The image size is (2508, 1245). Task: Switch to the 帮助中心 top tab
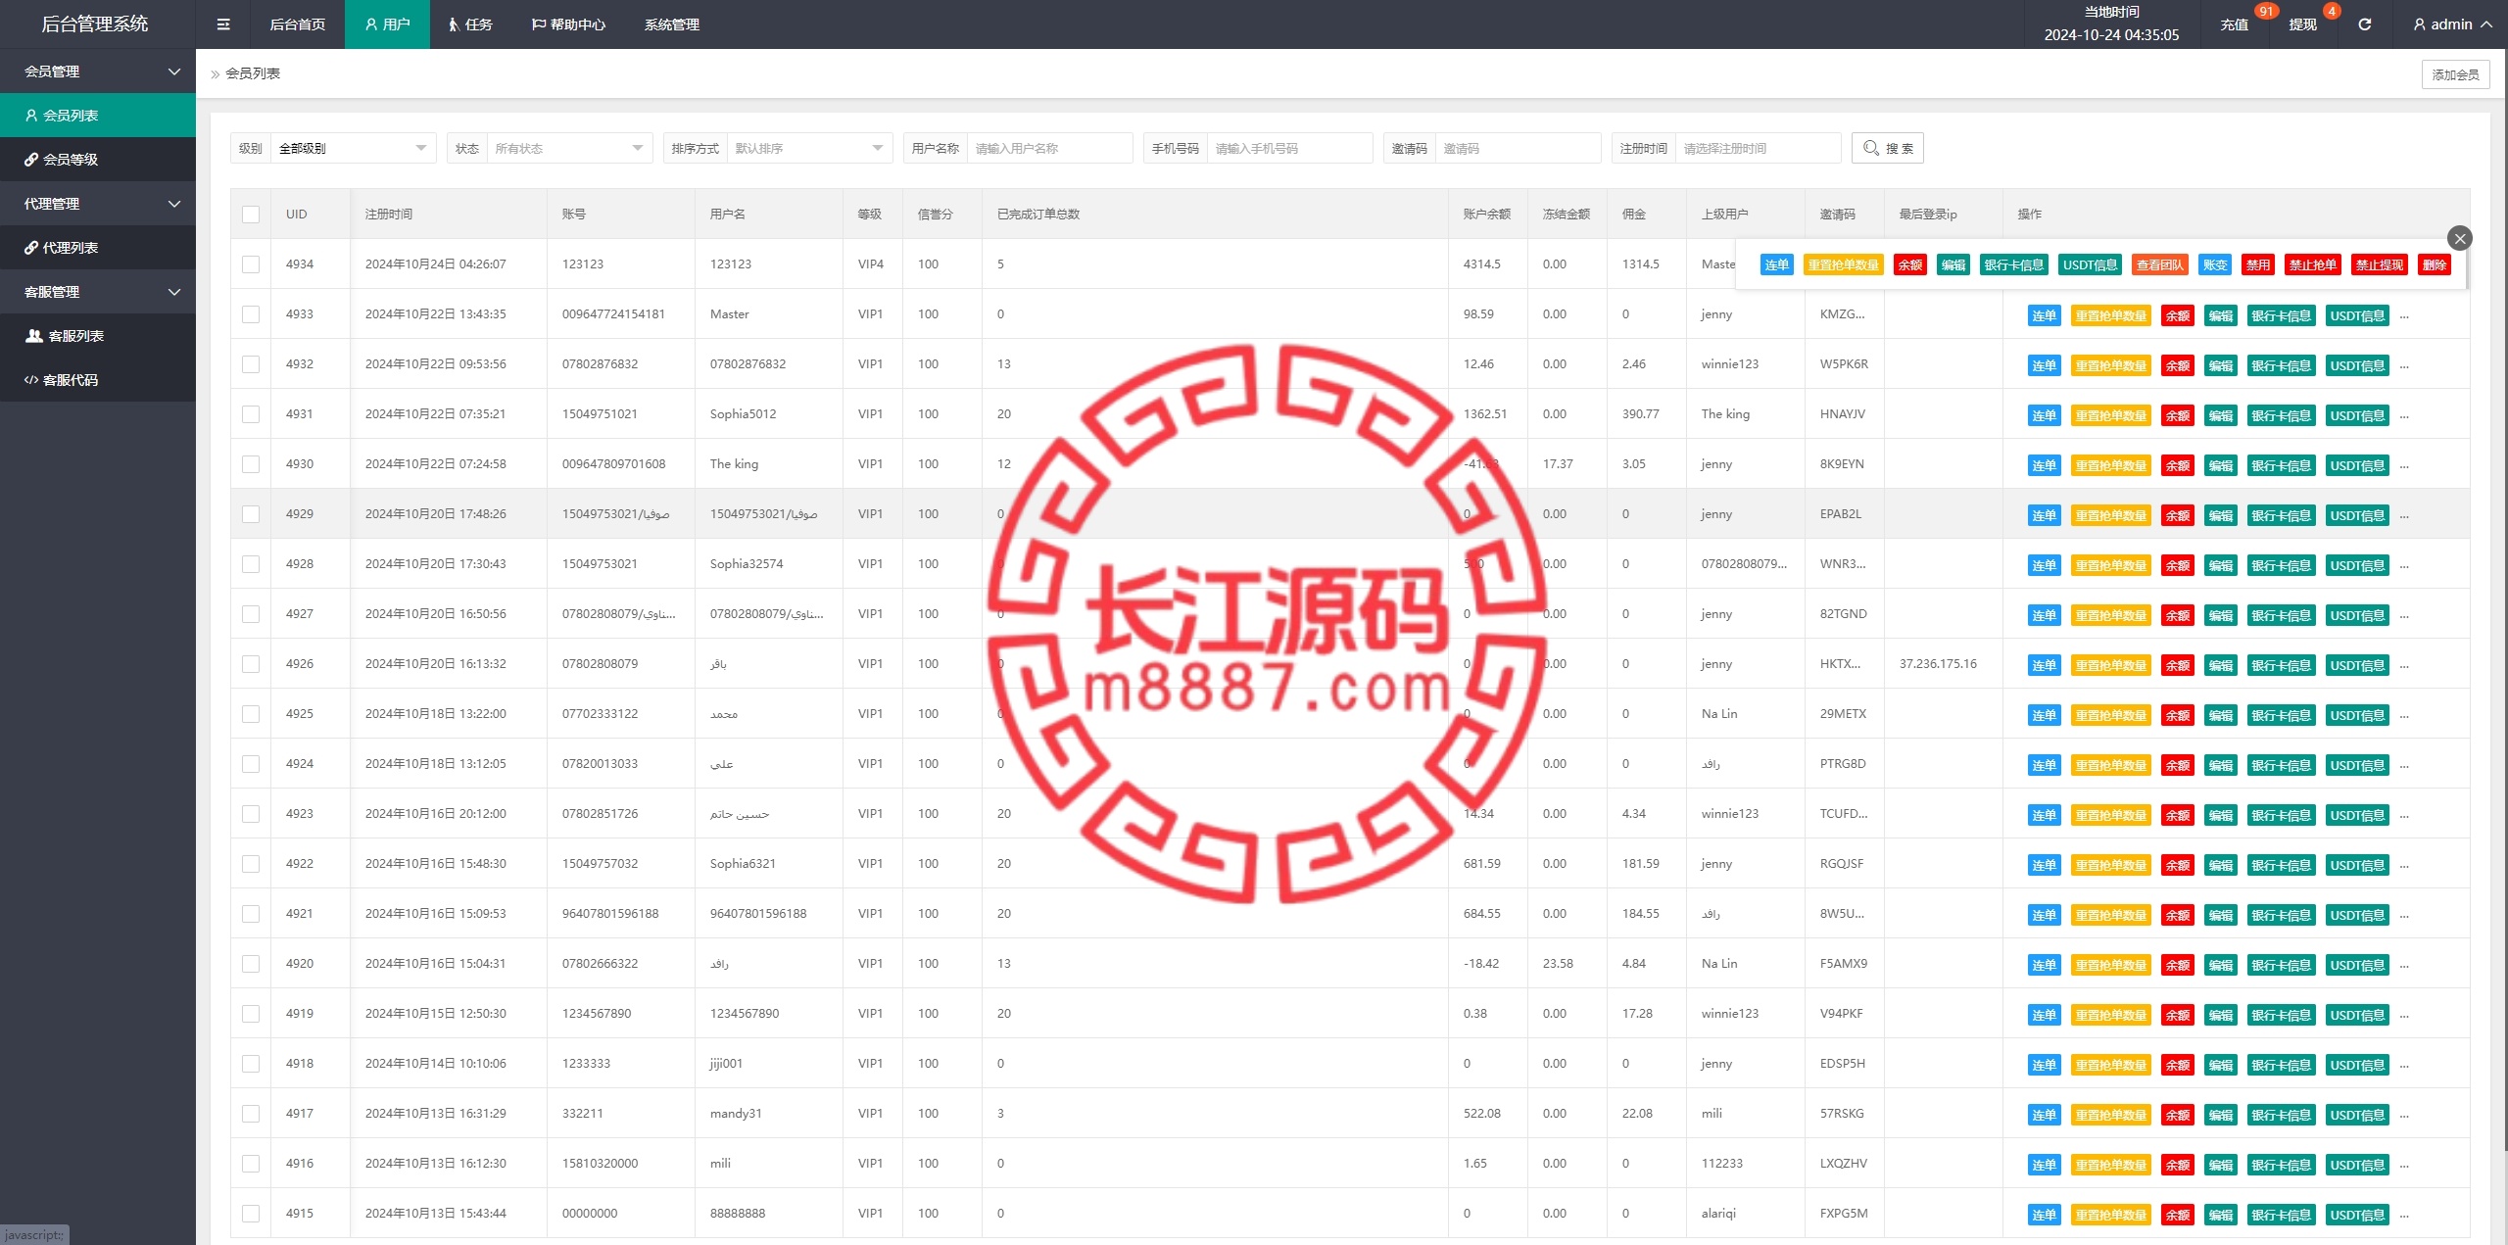click(568, 24)
